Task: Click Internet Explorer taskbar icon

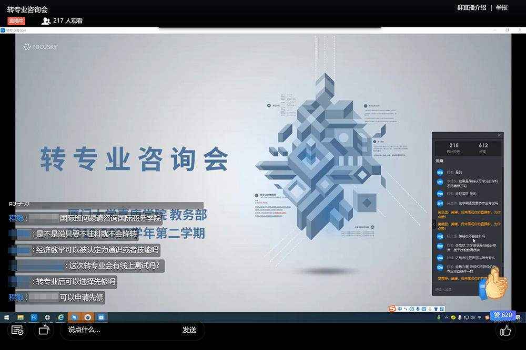Action: 61,317
